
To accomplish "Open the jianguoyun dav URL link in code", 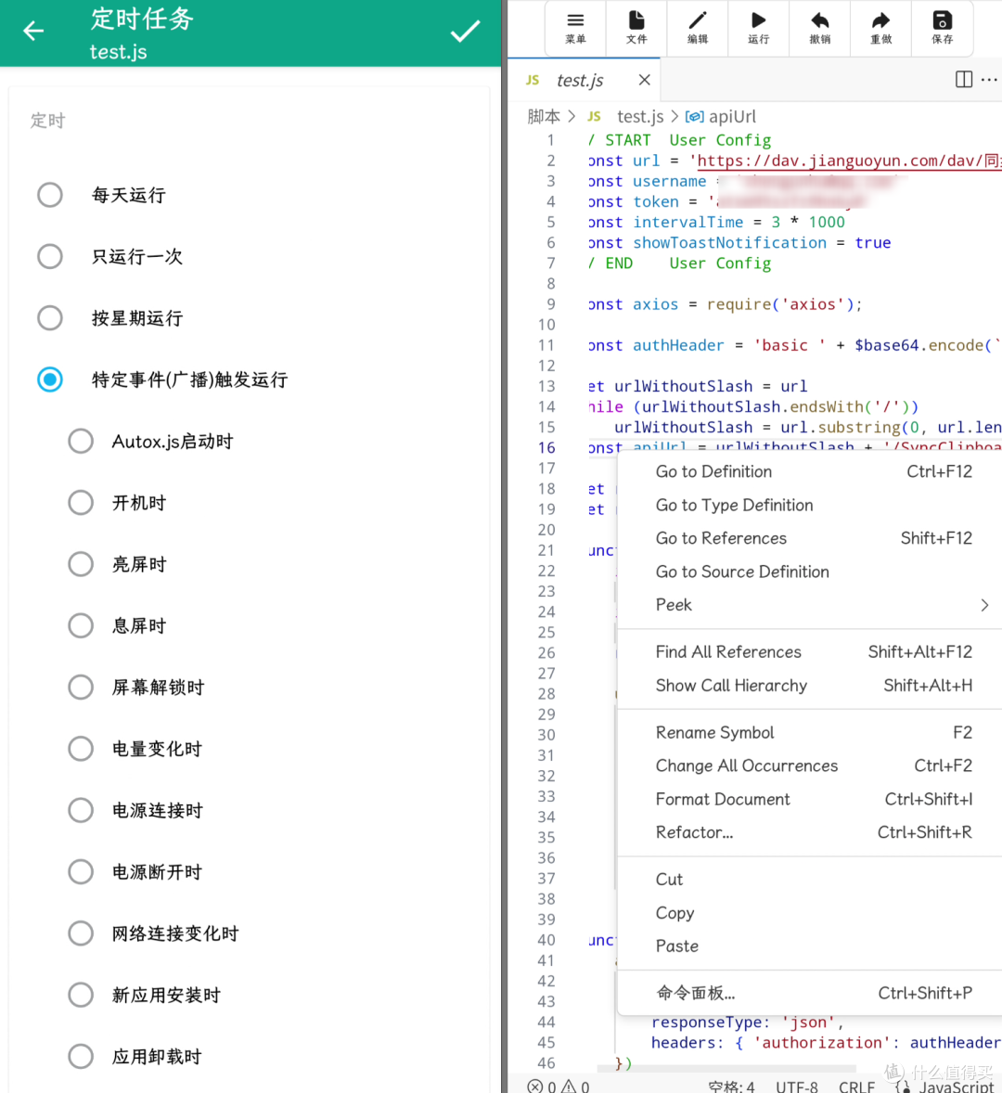I will click(x=850, y=161).
